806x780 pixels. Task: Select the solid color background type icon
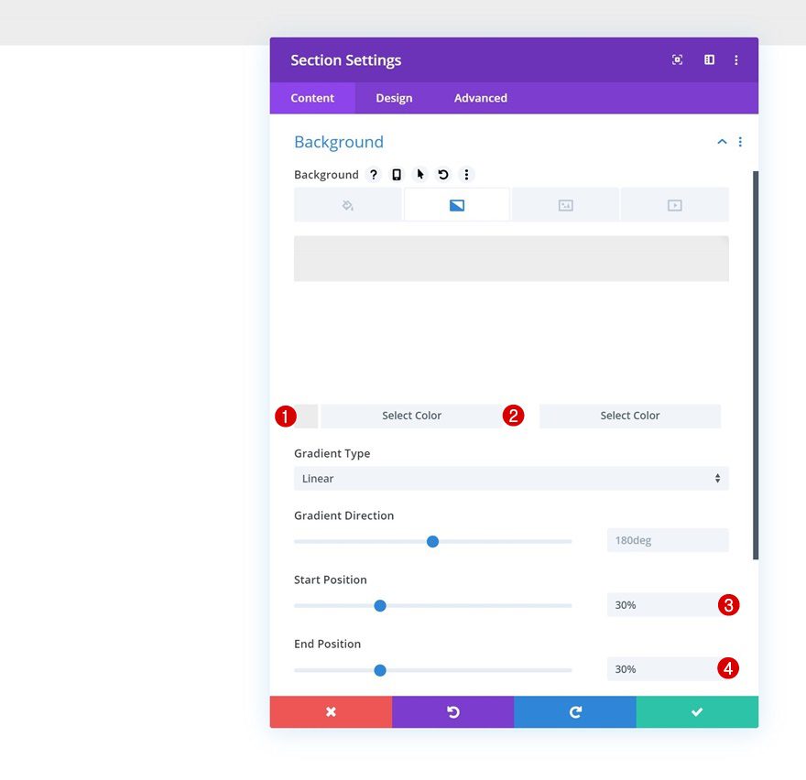347,204
